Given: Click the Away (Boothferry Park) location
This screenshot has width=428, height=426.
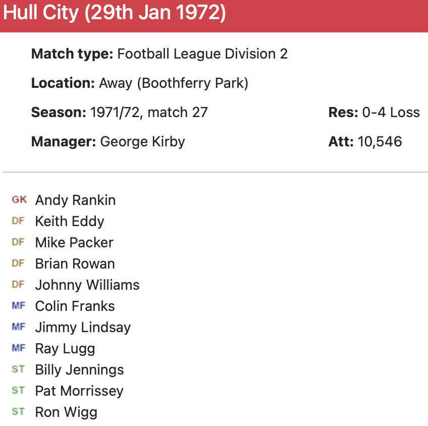Looking at the screenshot, I should pos(174,83).
